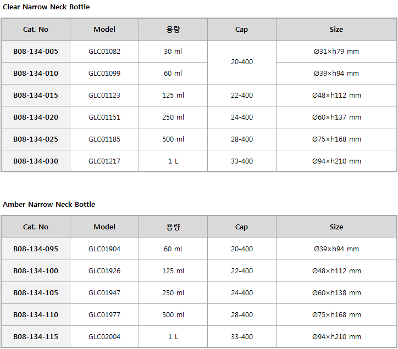
Task: Select catalog number B08-134-030
Action: pyautogui.click(x=36, y=161)
